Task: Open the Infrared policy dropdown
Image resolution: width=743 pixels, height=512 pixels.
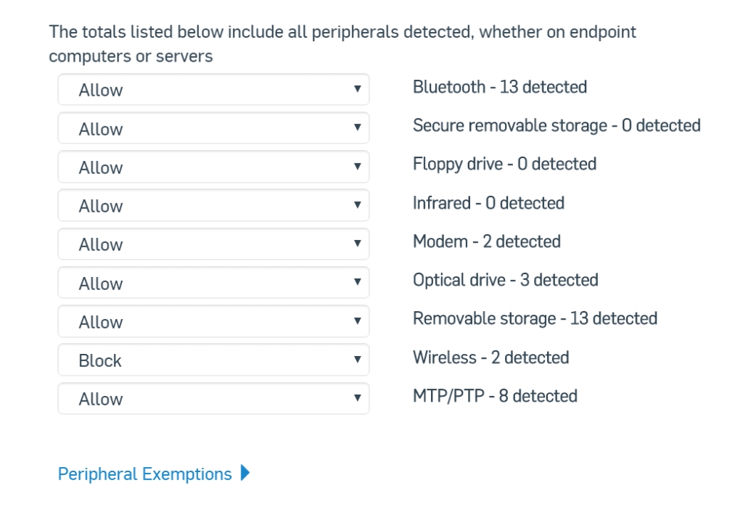Action: (213, 206)
